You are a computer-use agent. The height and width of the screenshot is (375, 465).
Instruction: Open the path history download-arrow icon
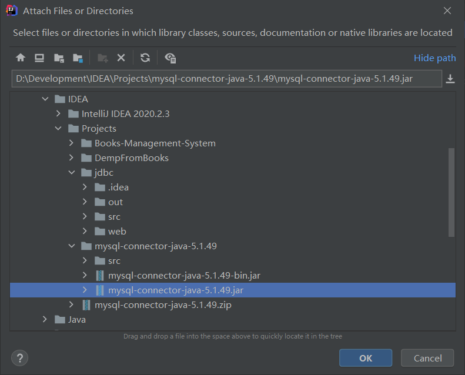(x=450, y=79)
